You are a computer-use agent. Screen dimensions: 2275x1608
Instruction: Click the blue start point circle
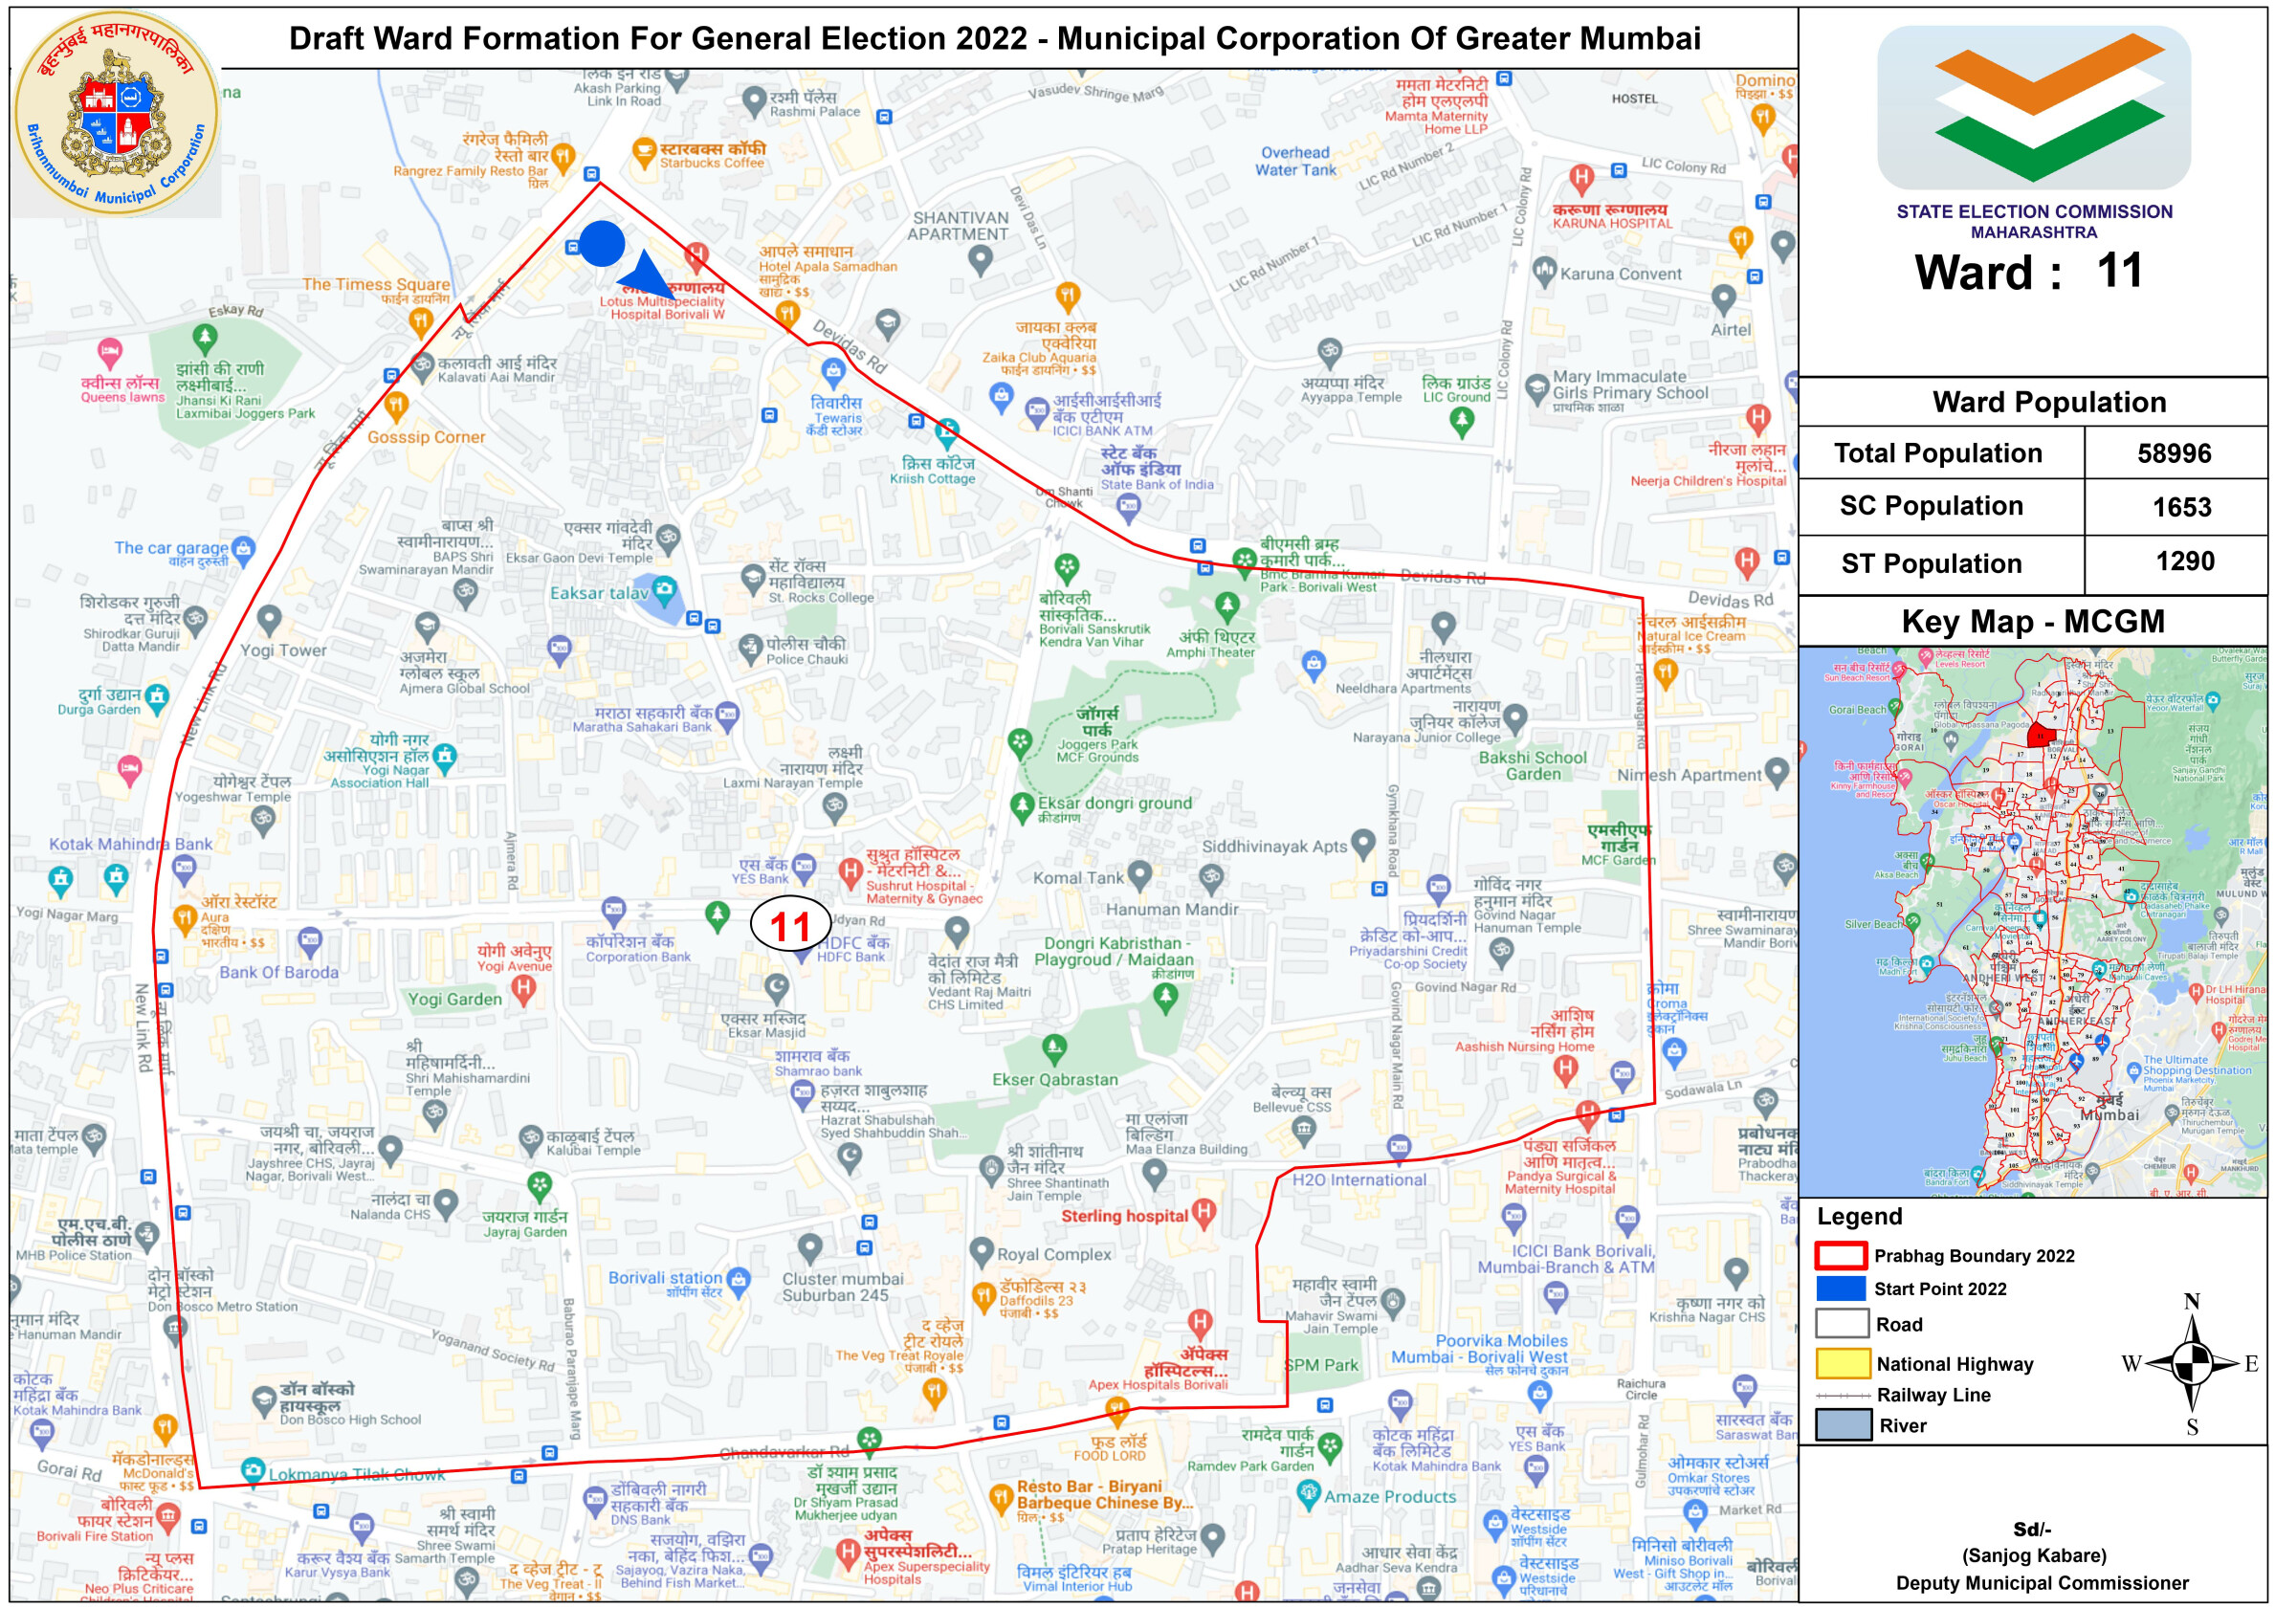[602, 244]
